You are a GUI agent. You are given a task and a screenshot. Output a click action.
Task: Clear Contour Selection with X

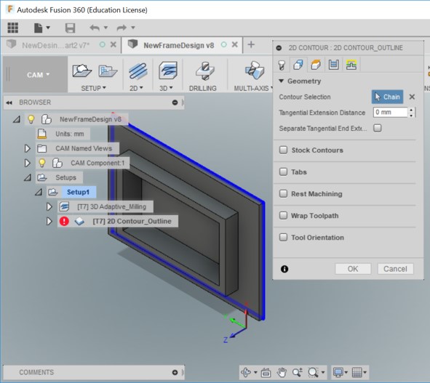click(x=412, y=97)
